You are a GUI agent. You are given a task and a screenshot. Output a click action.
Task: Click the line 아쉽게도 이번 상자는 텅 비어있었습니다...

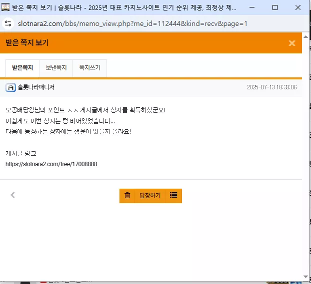(60, 121)
